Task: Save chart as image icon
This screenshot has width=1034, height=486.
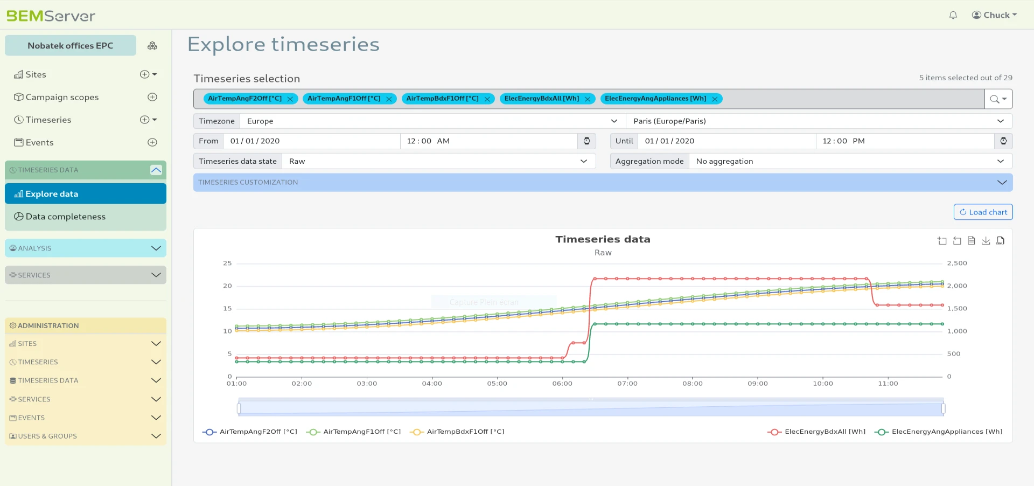Action: point(986,241)
